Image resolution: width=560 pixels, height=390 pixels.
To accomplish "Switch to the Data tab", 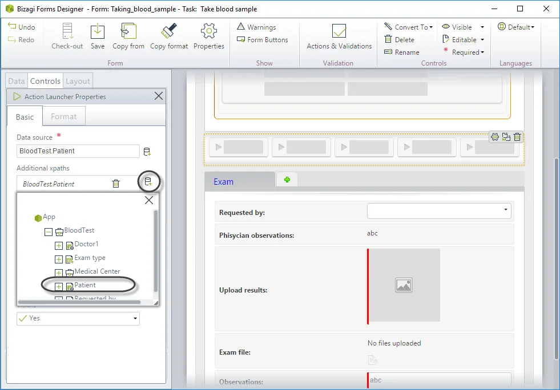I will pyautogui.click(x=17, y=81).
